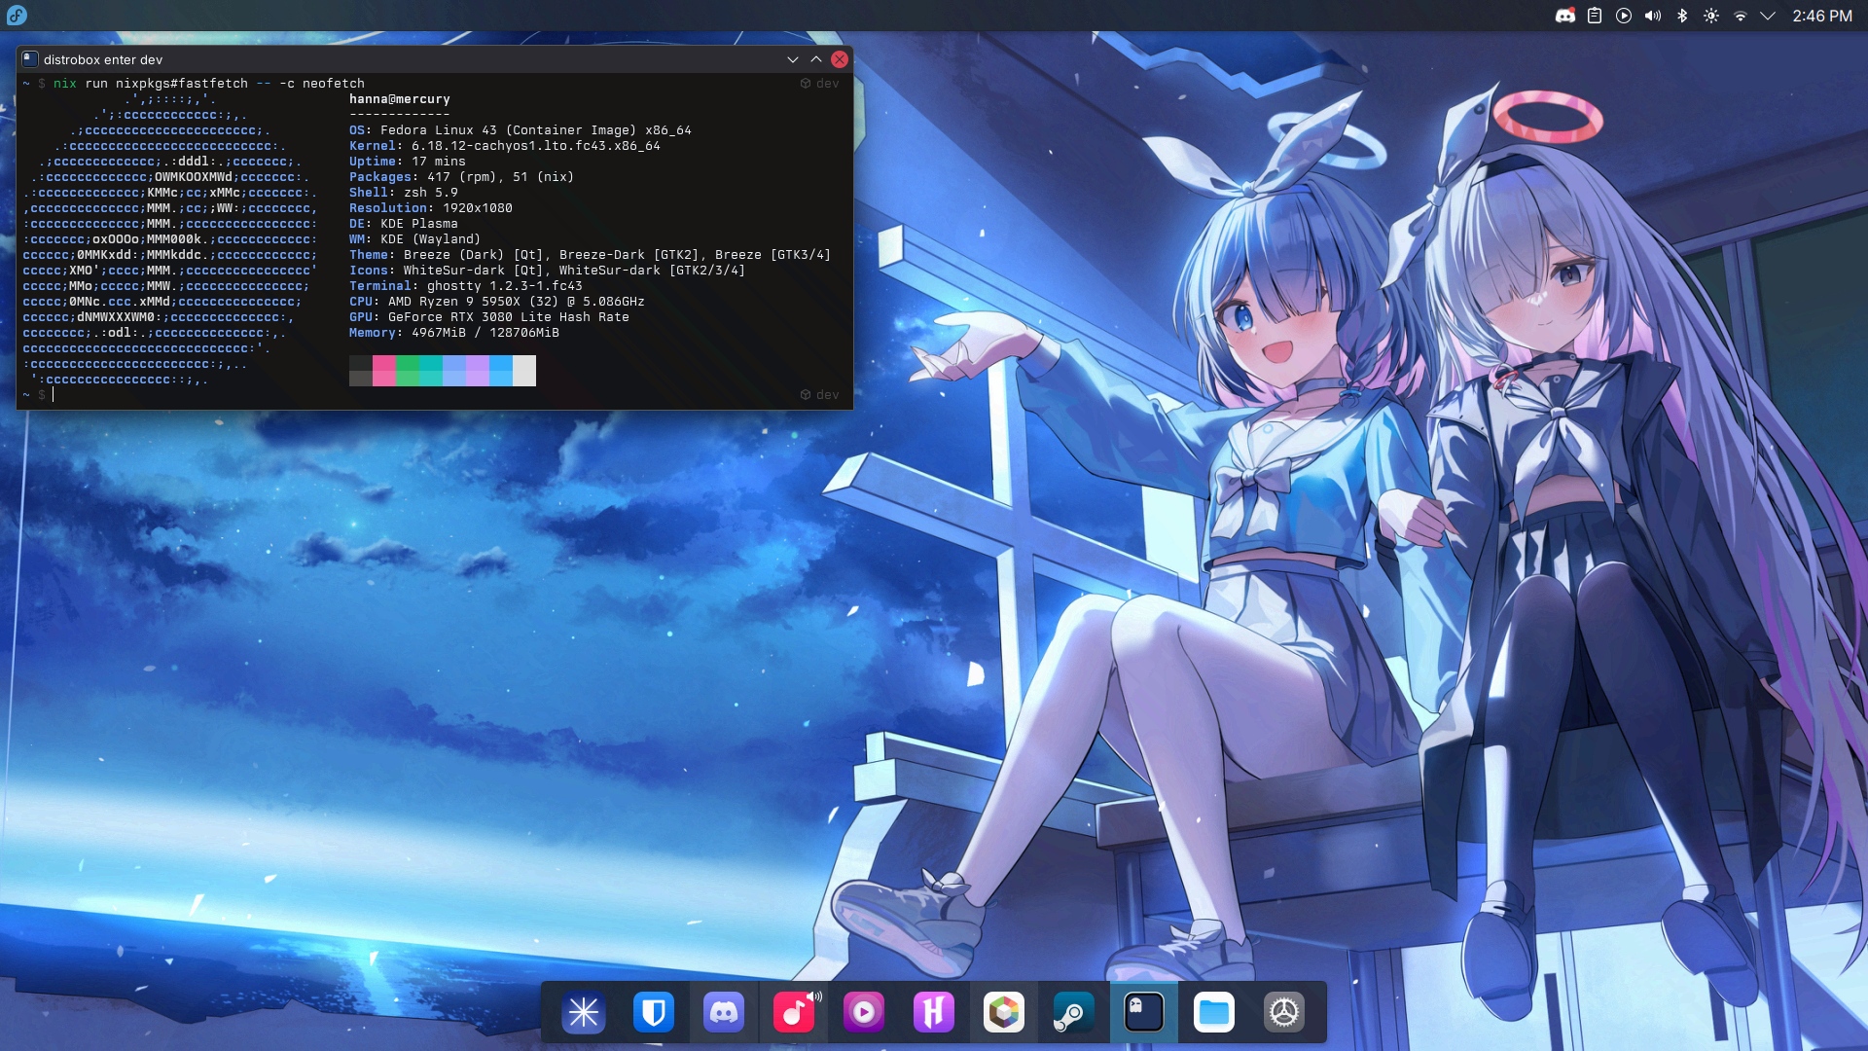1868x1051 pixels.
Task: Click the ghostty terminal dock entry
Action: pos(1144,1012)
